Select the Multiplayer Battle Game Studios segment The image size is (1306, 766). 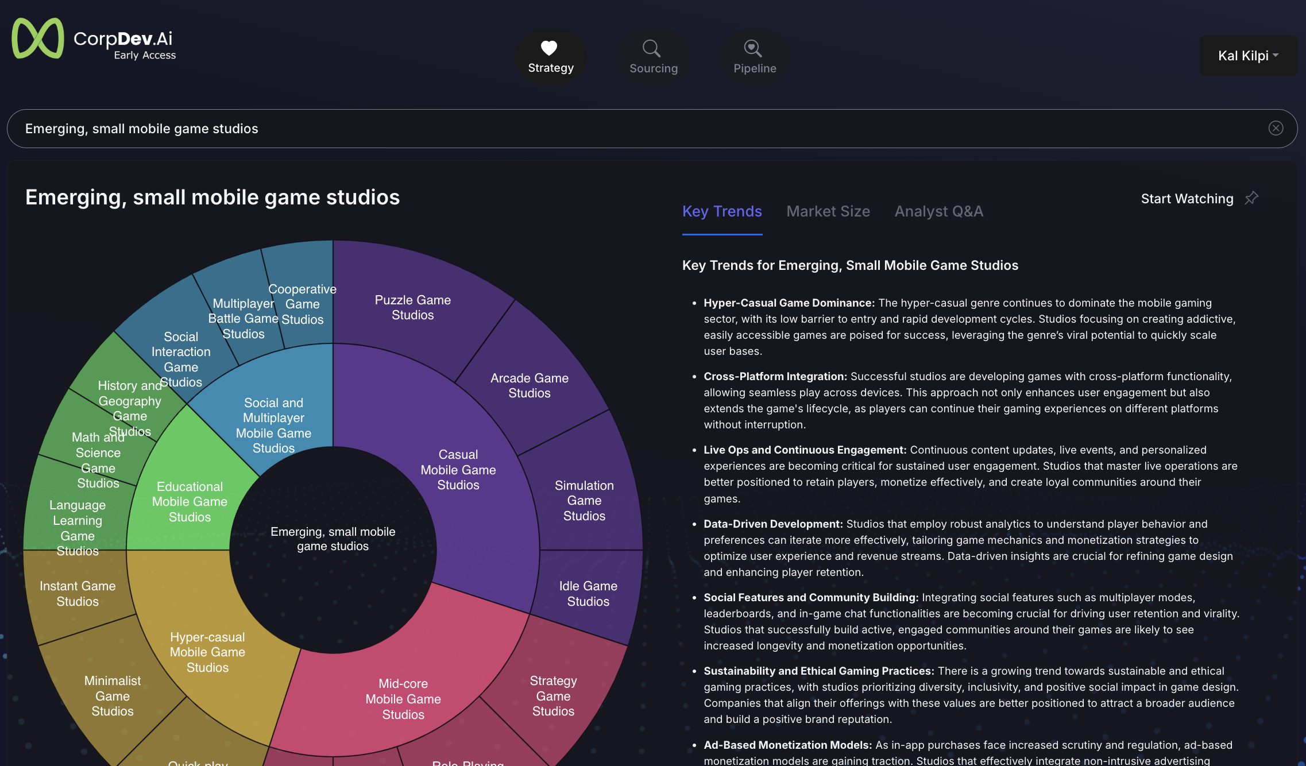pos(243,318)
